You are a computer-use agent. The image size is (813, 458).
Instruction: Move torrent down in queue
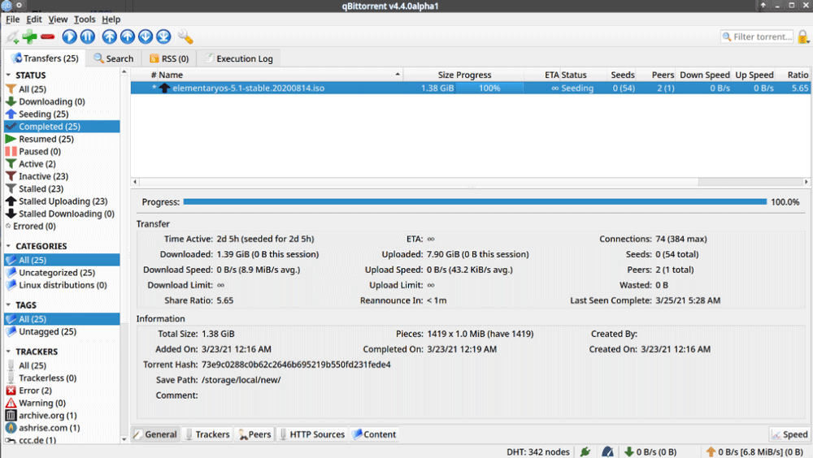[146, 37]
